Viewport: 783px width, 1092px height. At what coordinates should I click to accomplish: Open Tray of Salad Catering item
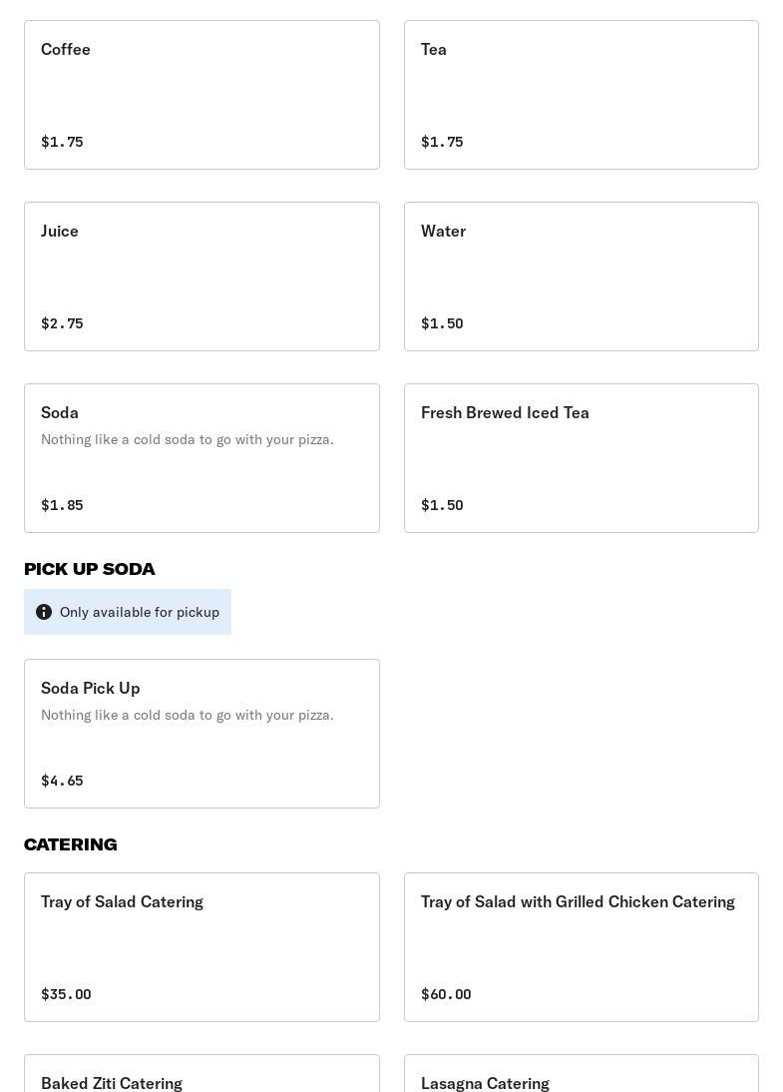(201, 947)
